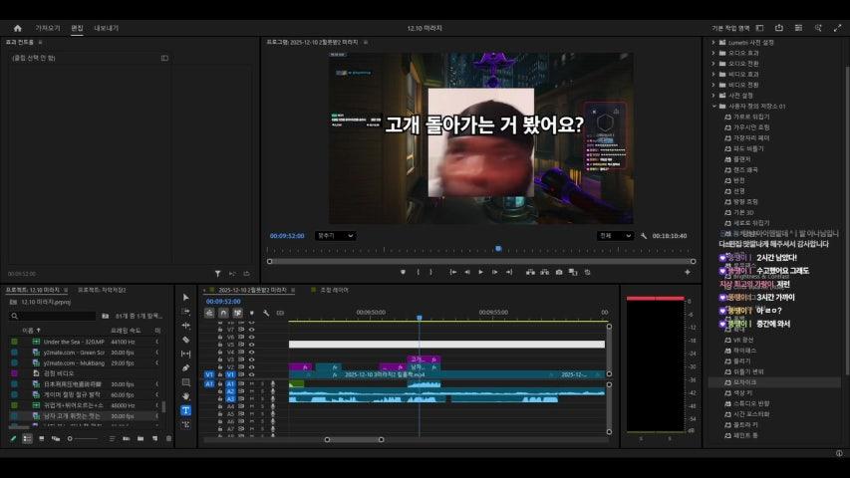The height and width of the screenshot is (478, 850).
Task: Expand the 비디오 효과 folder
Action: click(x=714, y=74)
